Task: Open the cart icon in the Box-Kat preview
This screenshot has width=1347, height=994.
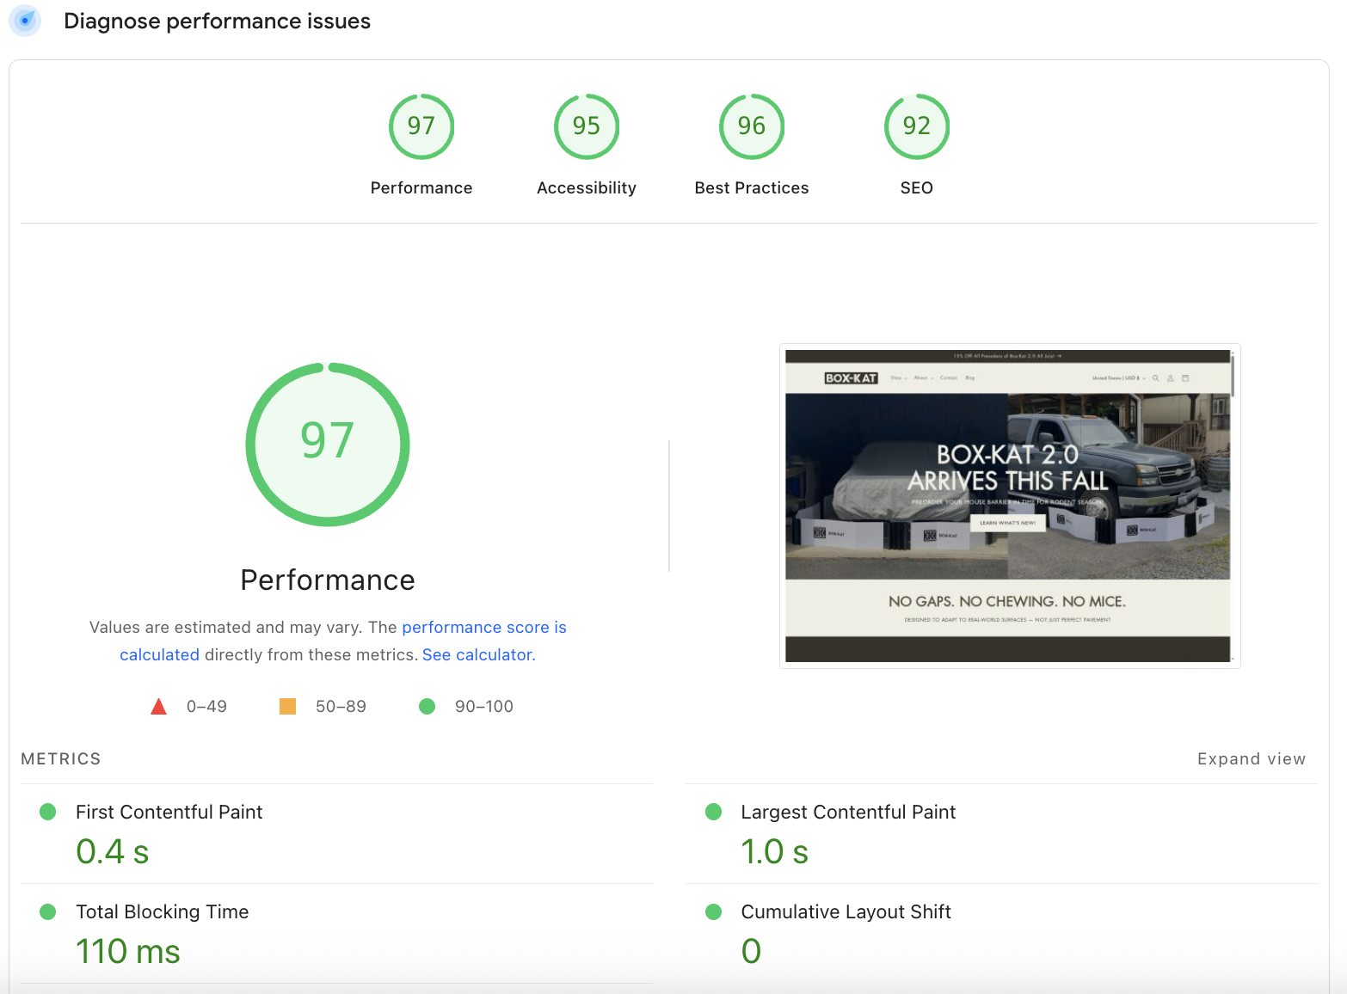Action: [1185, 377]
